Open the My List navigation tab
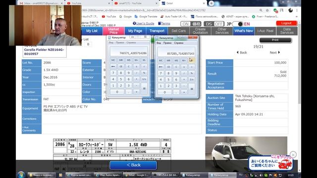 coord(92,31)
